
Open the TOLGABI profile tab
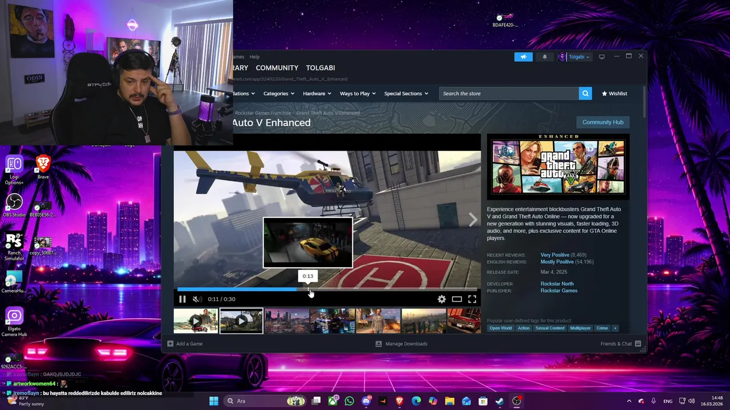point(321,68)
